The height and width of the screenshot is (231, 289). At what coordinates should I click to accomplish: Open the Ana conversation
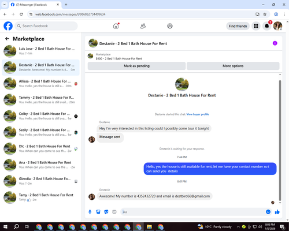[40, 165]
